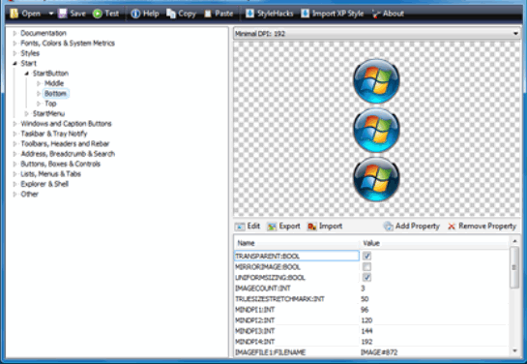527x364 pixels.
Task: Click the IMAGE#872 value cell
Action: tap(379, 352)
